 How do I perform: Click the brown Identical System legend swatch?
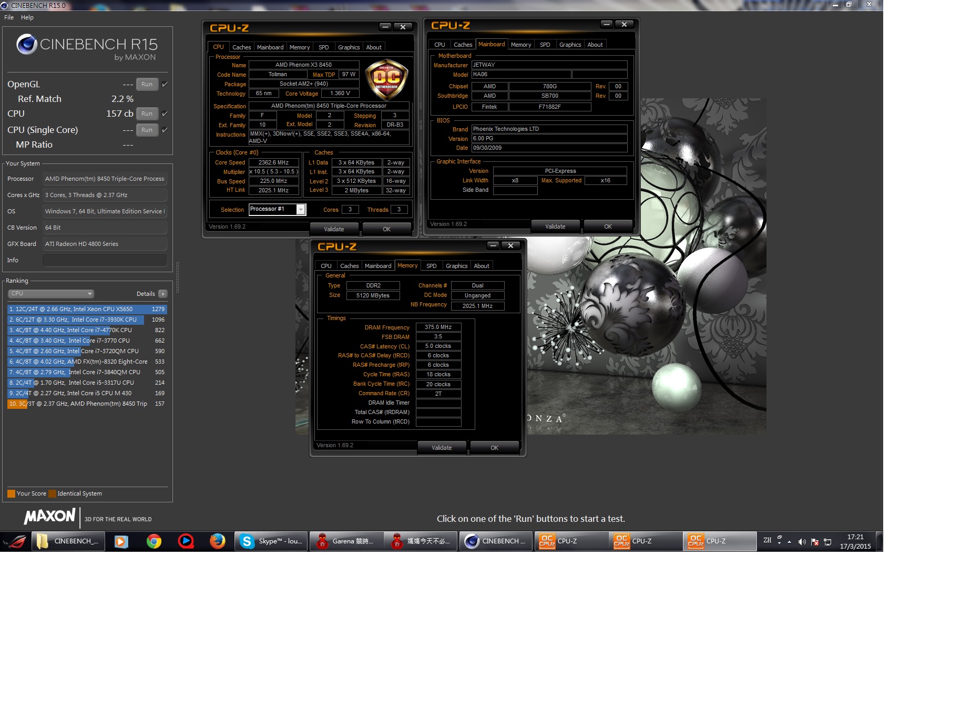tap(52, 493)
